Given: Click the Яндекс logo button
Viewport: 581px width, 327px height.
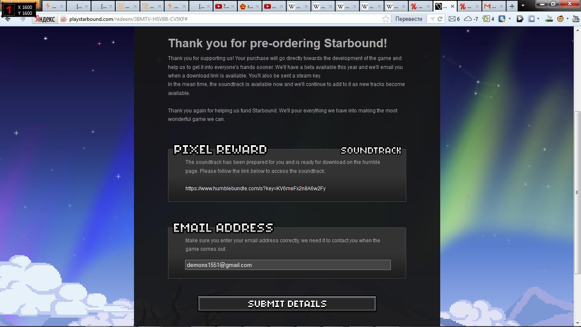Looking at the screenshot, I should [45, 19].
